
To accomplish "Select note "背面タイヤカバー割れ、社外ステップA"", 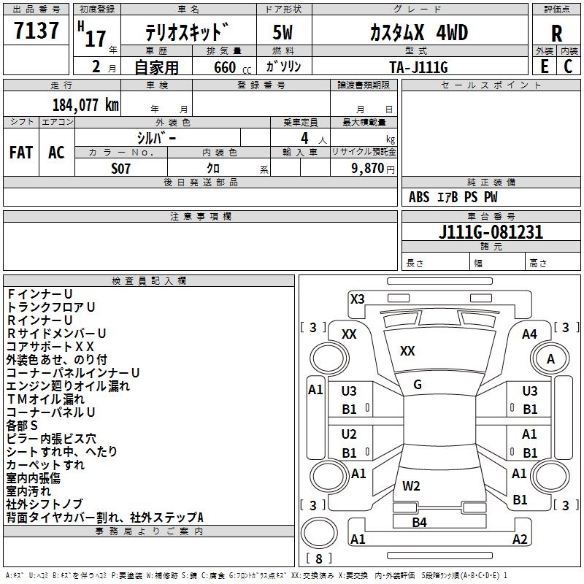I will click(x=105, y=518).
